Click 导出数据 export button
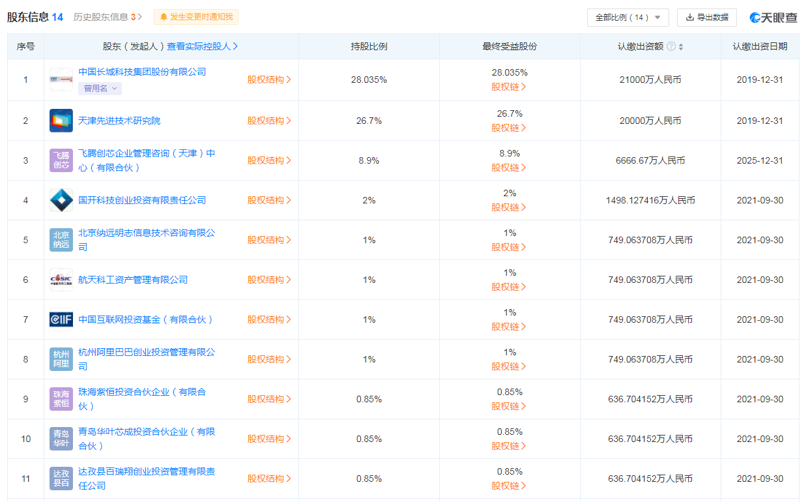The width and height of the screenshot is (808, 502). point(707,18)
